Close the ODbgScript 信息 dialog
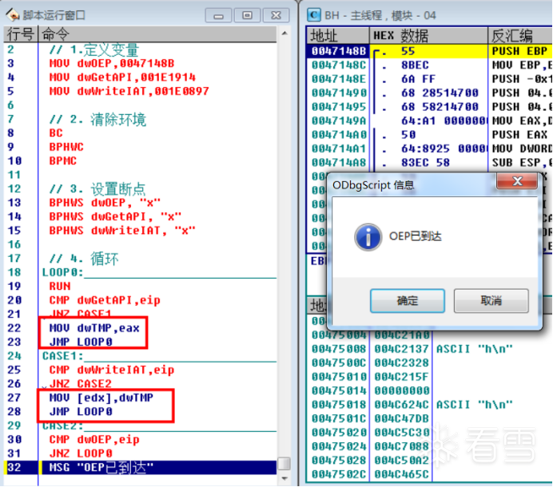This screenshot has width=553, height=487. 517,181
